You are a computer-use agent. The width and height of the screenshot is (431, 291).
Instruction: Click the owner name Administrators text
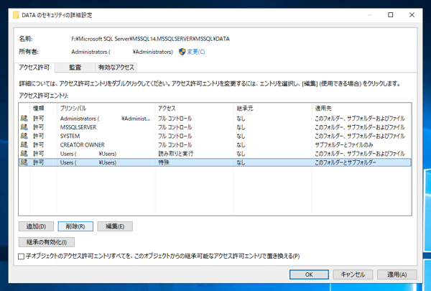click(x=122, y=52)
